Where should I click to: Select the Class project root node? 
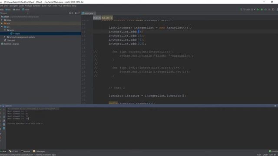pos(6,17)
